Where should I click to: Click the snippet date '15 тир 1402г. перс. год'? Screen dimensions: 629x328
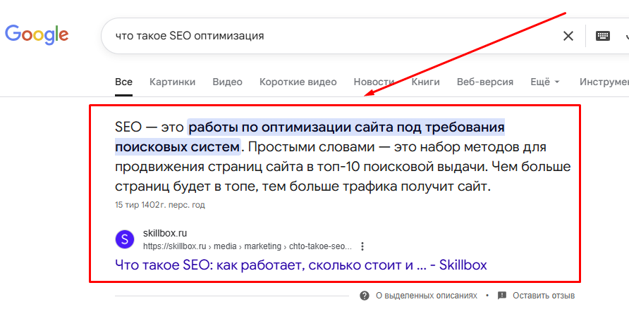(x=159, y=205)
